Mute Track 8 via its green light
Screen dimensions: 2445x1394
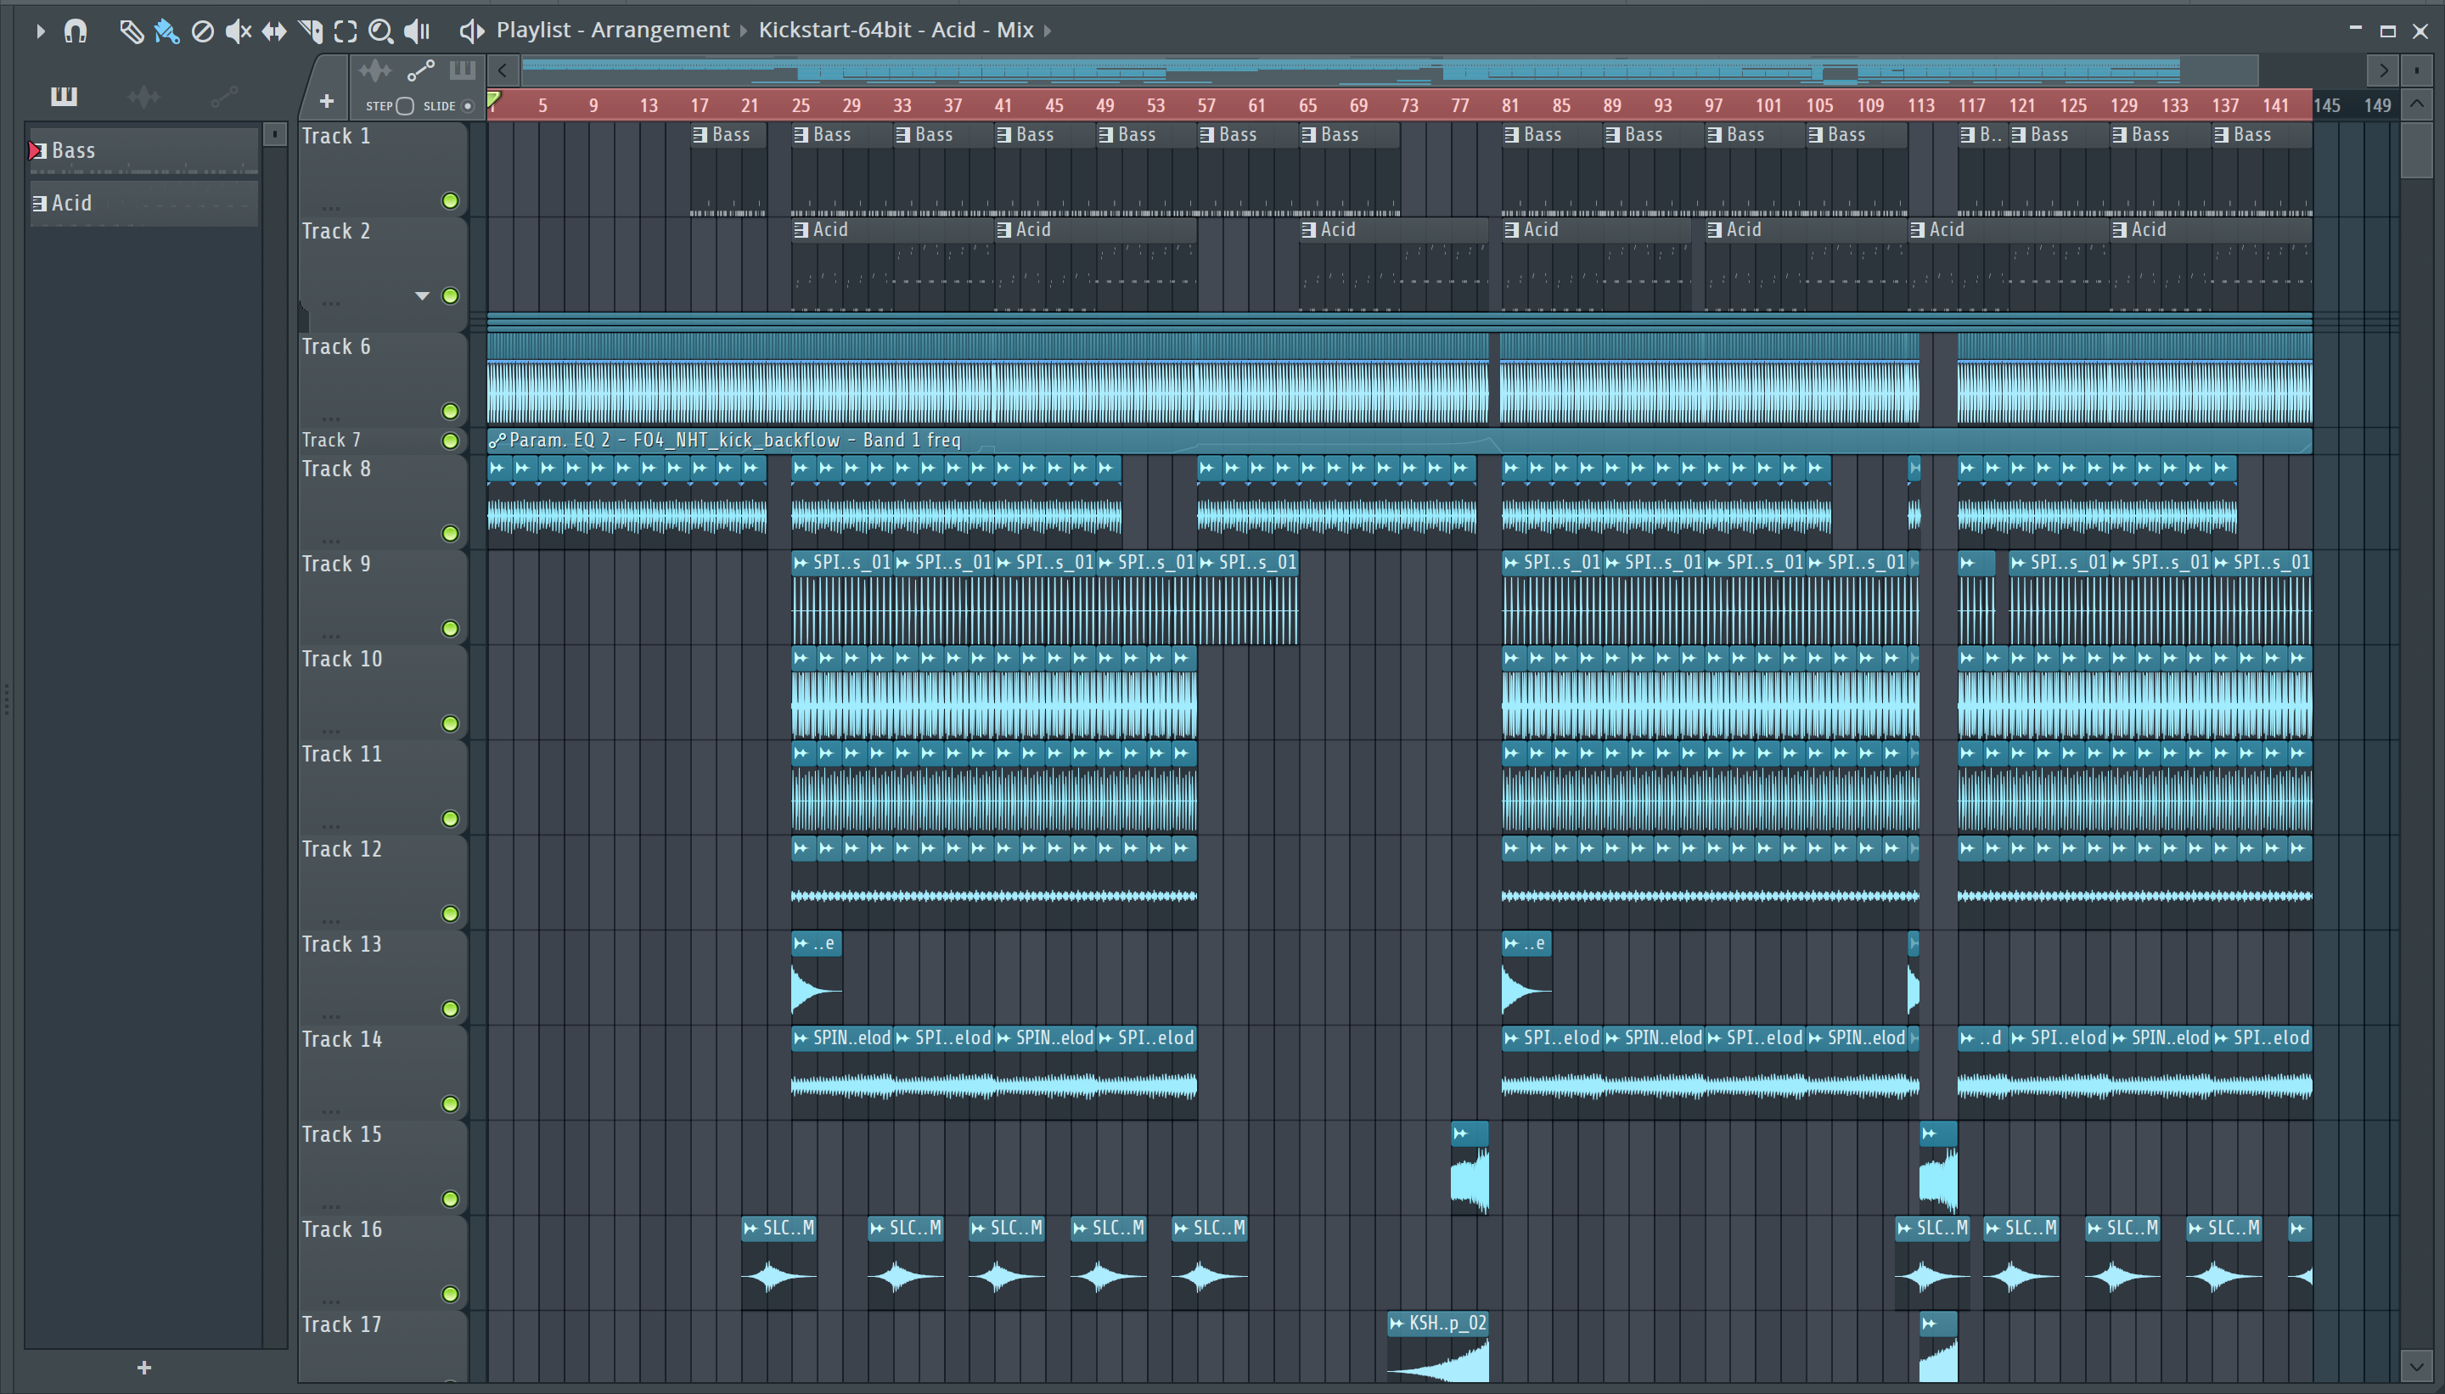(450, 533)
